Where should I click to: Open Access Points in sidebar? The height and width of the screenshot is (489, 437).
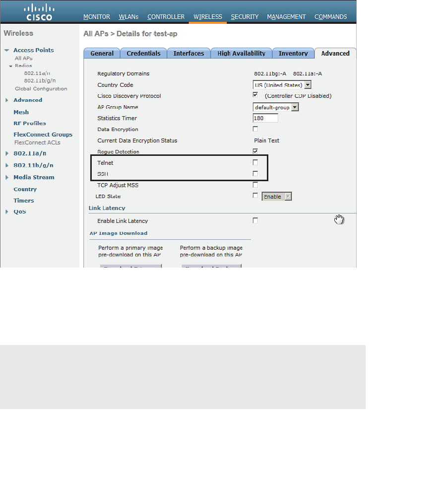(34, 50)
